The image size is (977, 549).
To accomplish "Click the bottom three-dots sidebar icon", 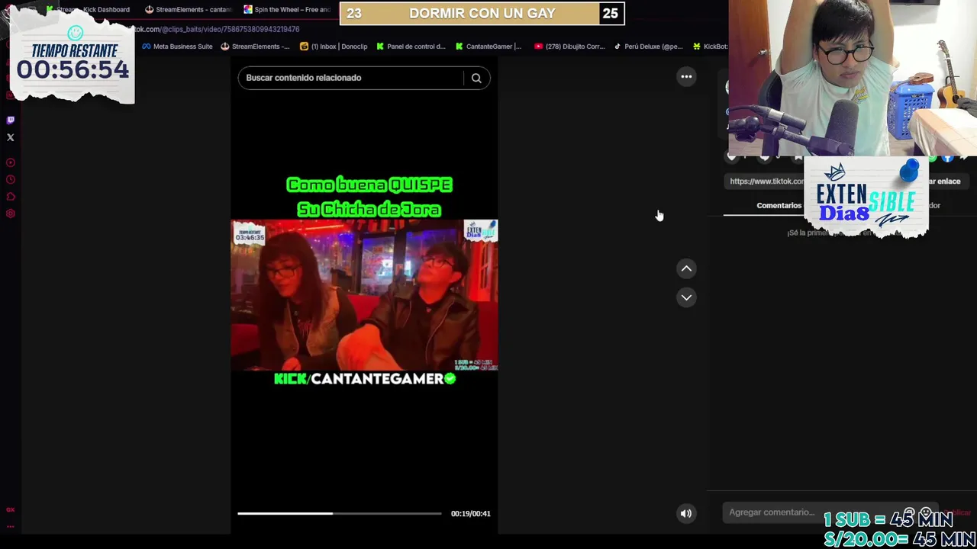I will click(11, 526).
